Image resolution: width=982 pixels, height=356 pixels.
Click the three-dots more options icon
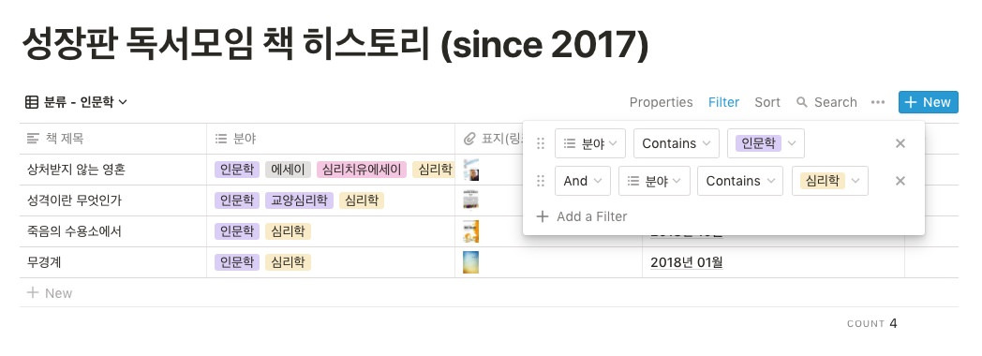[877, 102]
